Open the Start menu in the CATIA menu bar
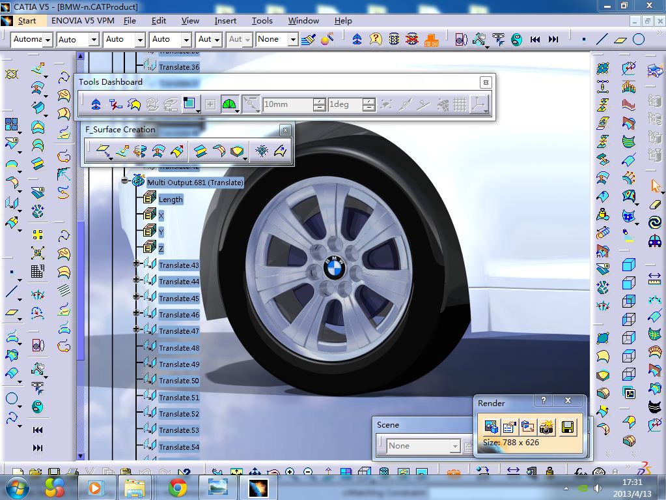 (x=27, y=20)
